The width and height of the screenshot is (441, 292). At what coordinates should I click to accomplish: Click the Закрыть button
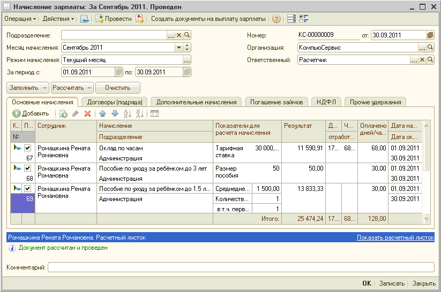pyautogui.click(x=424, y=283)
